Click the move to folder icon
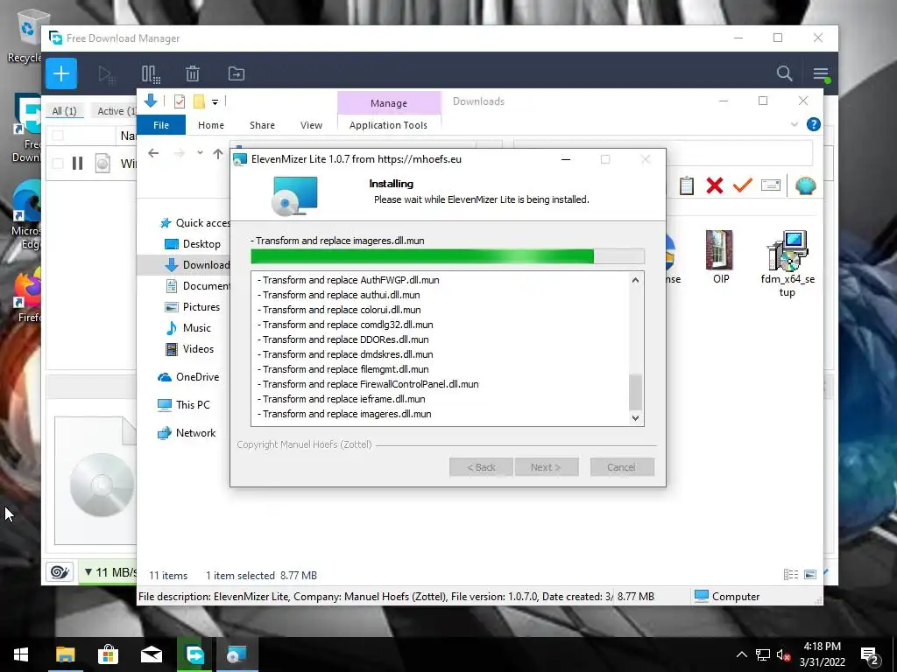The height and width of the screenshot is (672, 897). click(x=237, y=73)
